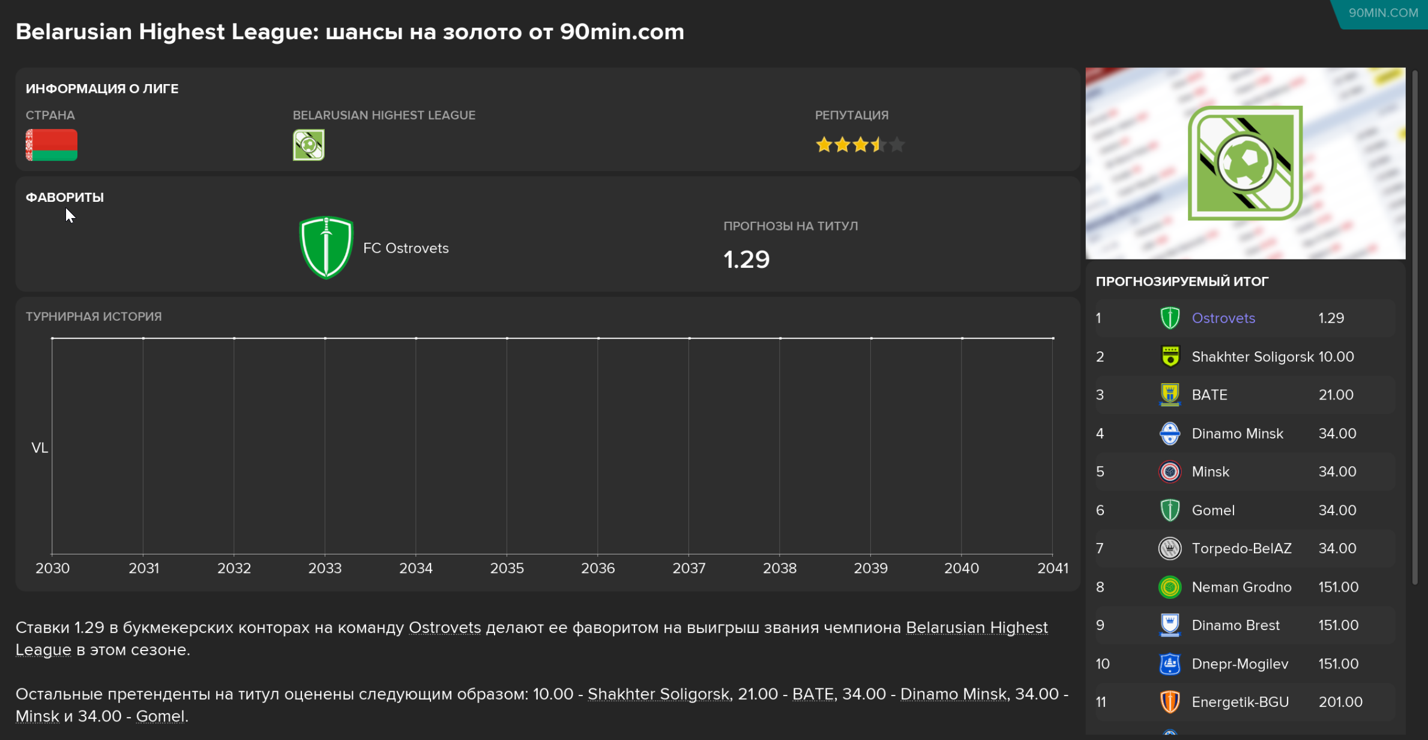This screenshot has height=740, width=1428.
Task: Open Shakhter Soligorsk in predicted finish list
Action: click(x=1253, y=357)
